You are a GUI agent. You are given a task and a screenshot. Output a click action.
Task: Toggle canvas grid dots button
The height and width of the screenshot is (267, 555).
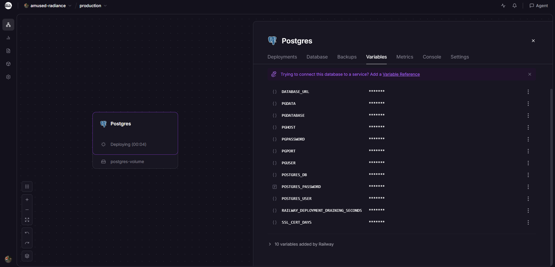[x=27, y=187]
